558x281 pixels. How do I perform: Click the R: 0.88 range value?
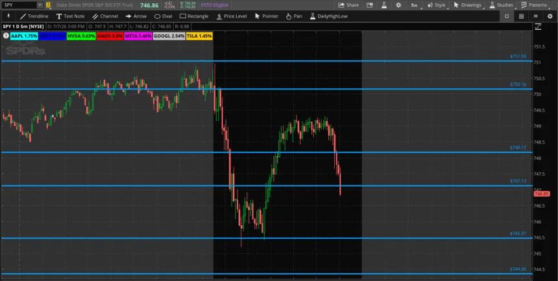(x=182, y=27)
